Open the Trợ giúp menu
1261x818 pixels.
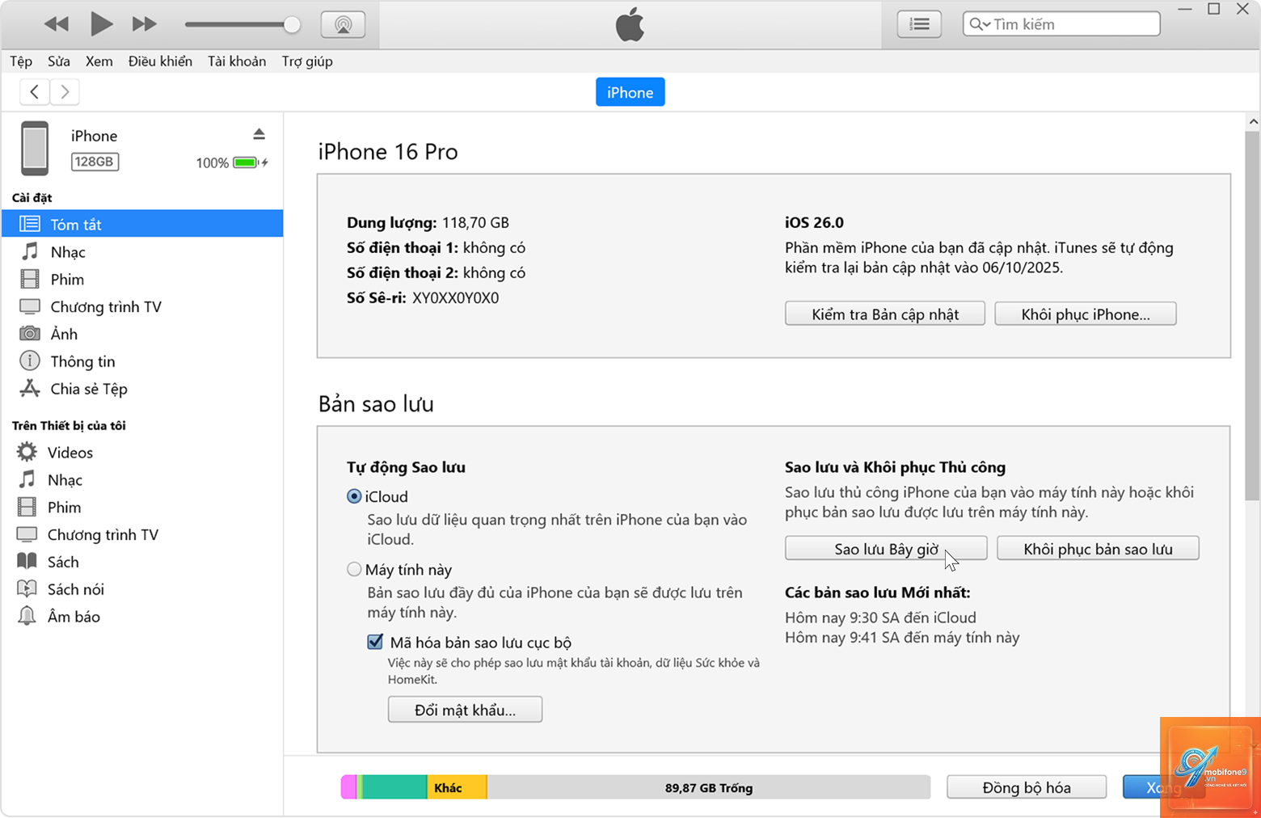pos(307,61)
